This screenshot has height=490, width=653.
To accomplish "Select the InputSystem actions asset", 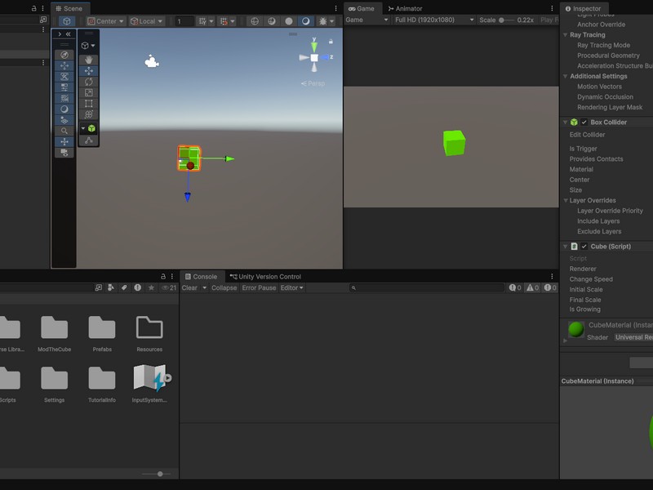I will [x=149, y=383].
